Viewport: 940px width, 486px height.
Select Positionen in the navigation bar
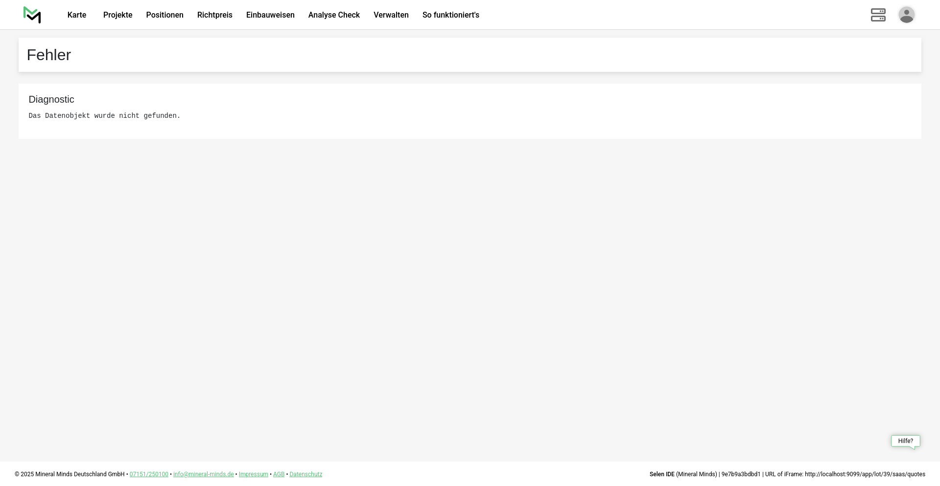(164, 15)
